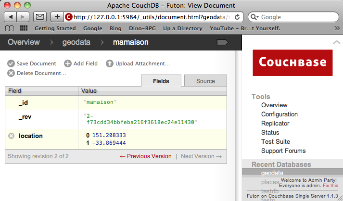
Task: Go to Previous Version of the document
Action: coord(145,156)
